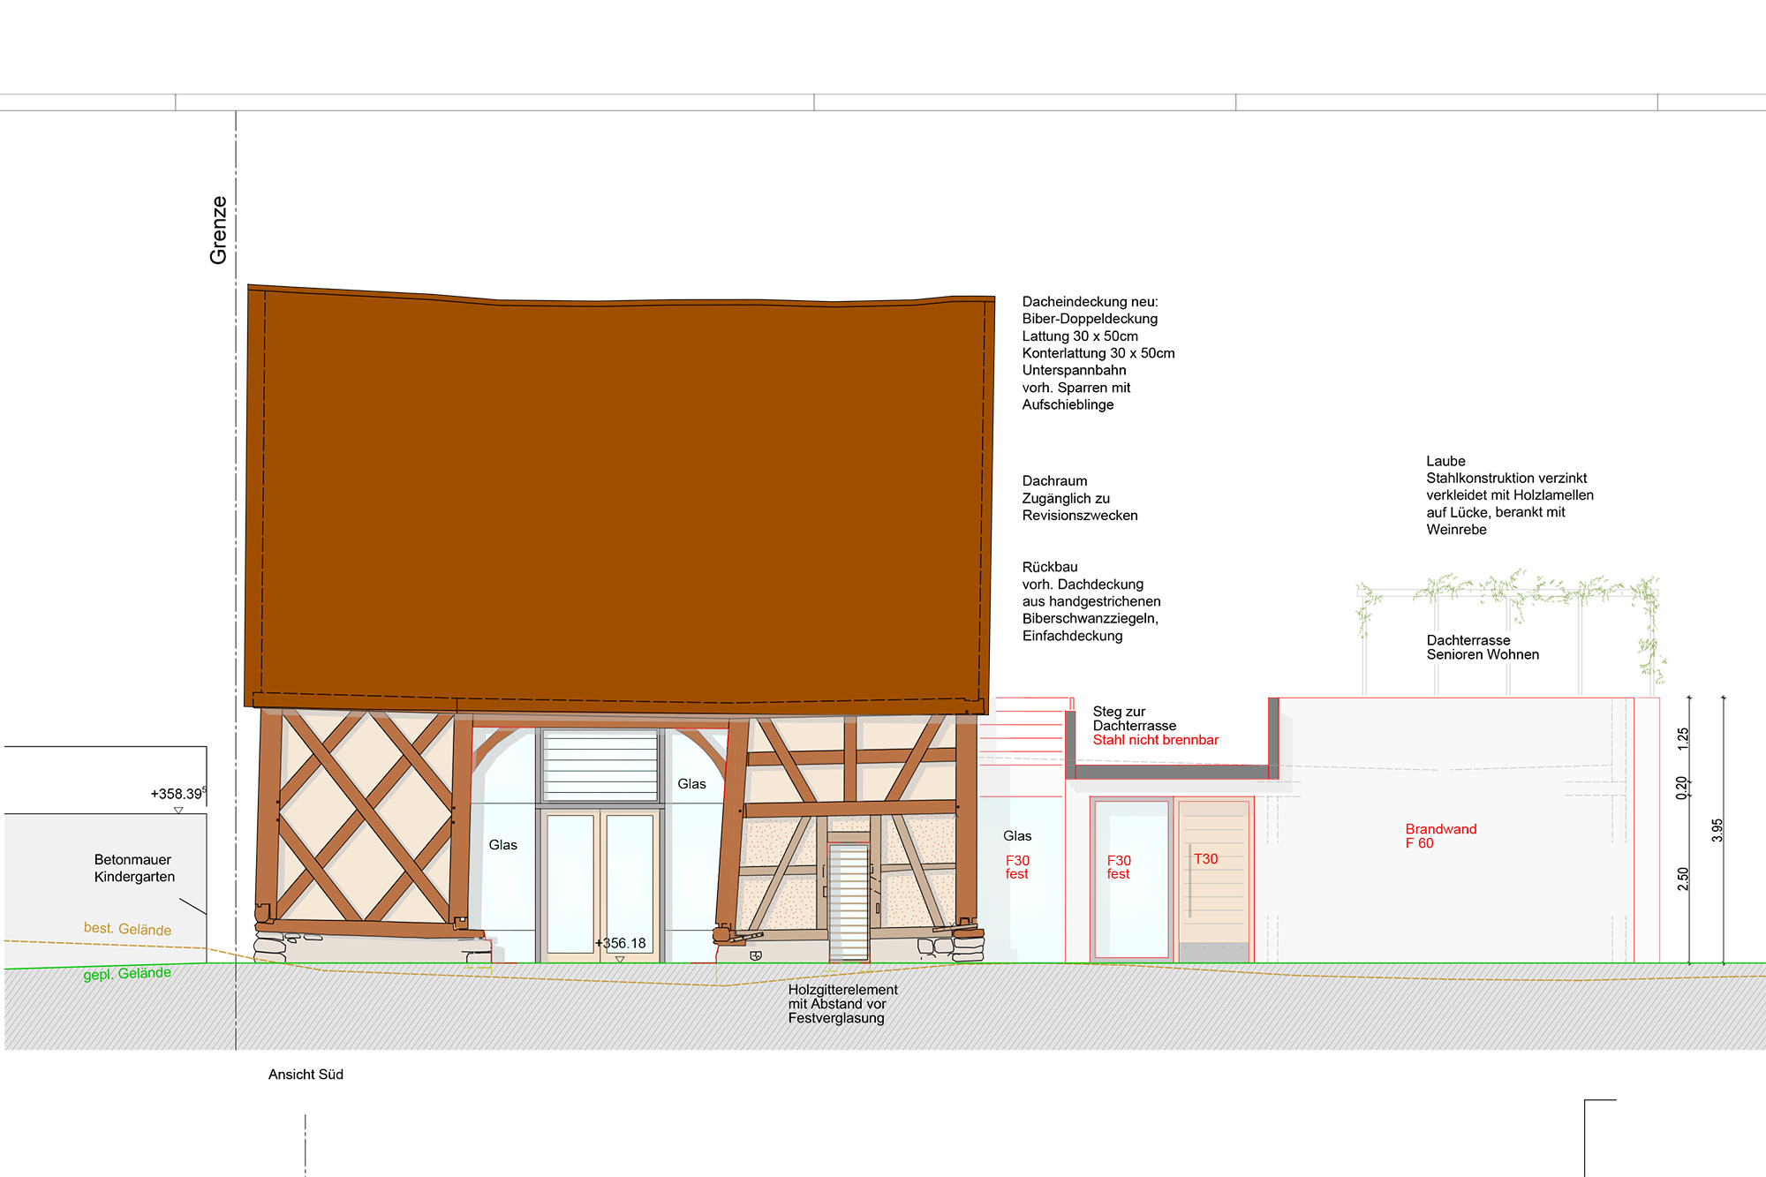1766x1177 pixels.
Task: Click the Betonmauer Kindergarten label
Action: pos(134,868)
